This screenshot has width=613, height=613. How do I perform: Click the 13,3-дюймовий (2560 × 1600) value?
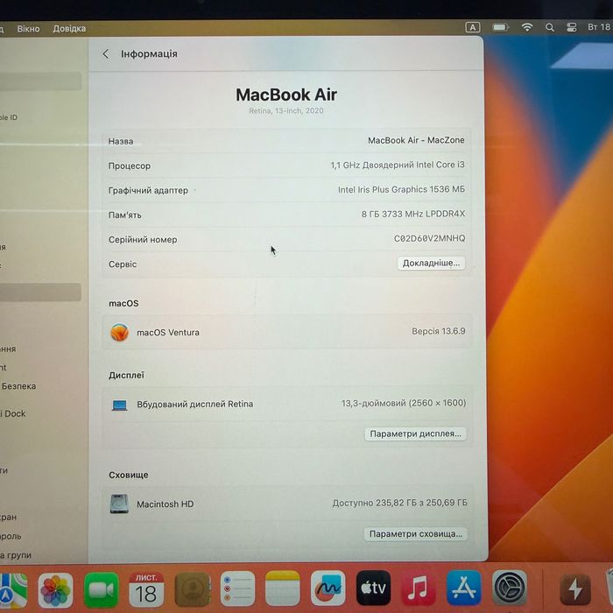point(404,403)
